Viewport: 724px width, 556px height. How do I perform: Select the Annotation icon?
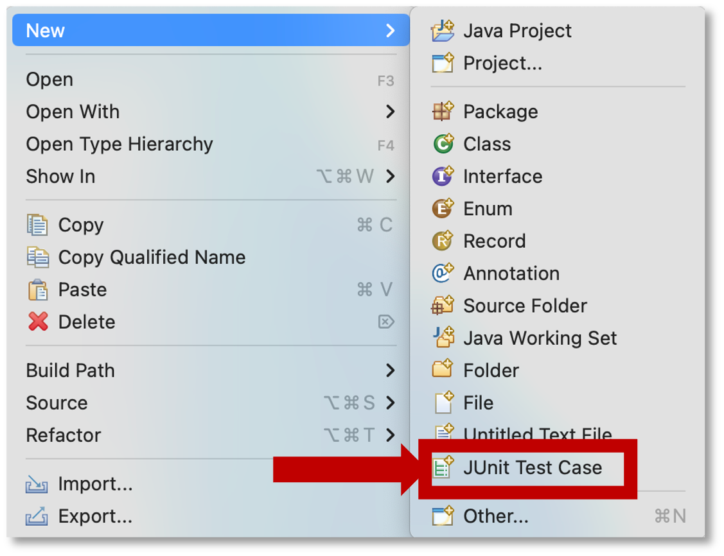click(443, 273)
